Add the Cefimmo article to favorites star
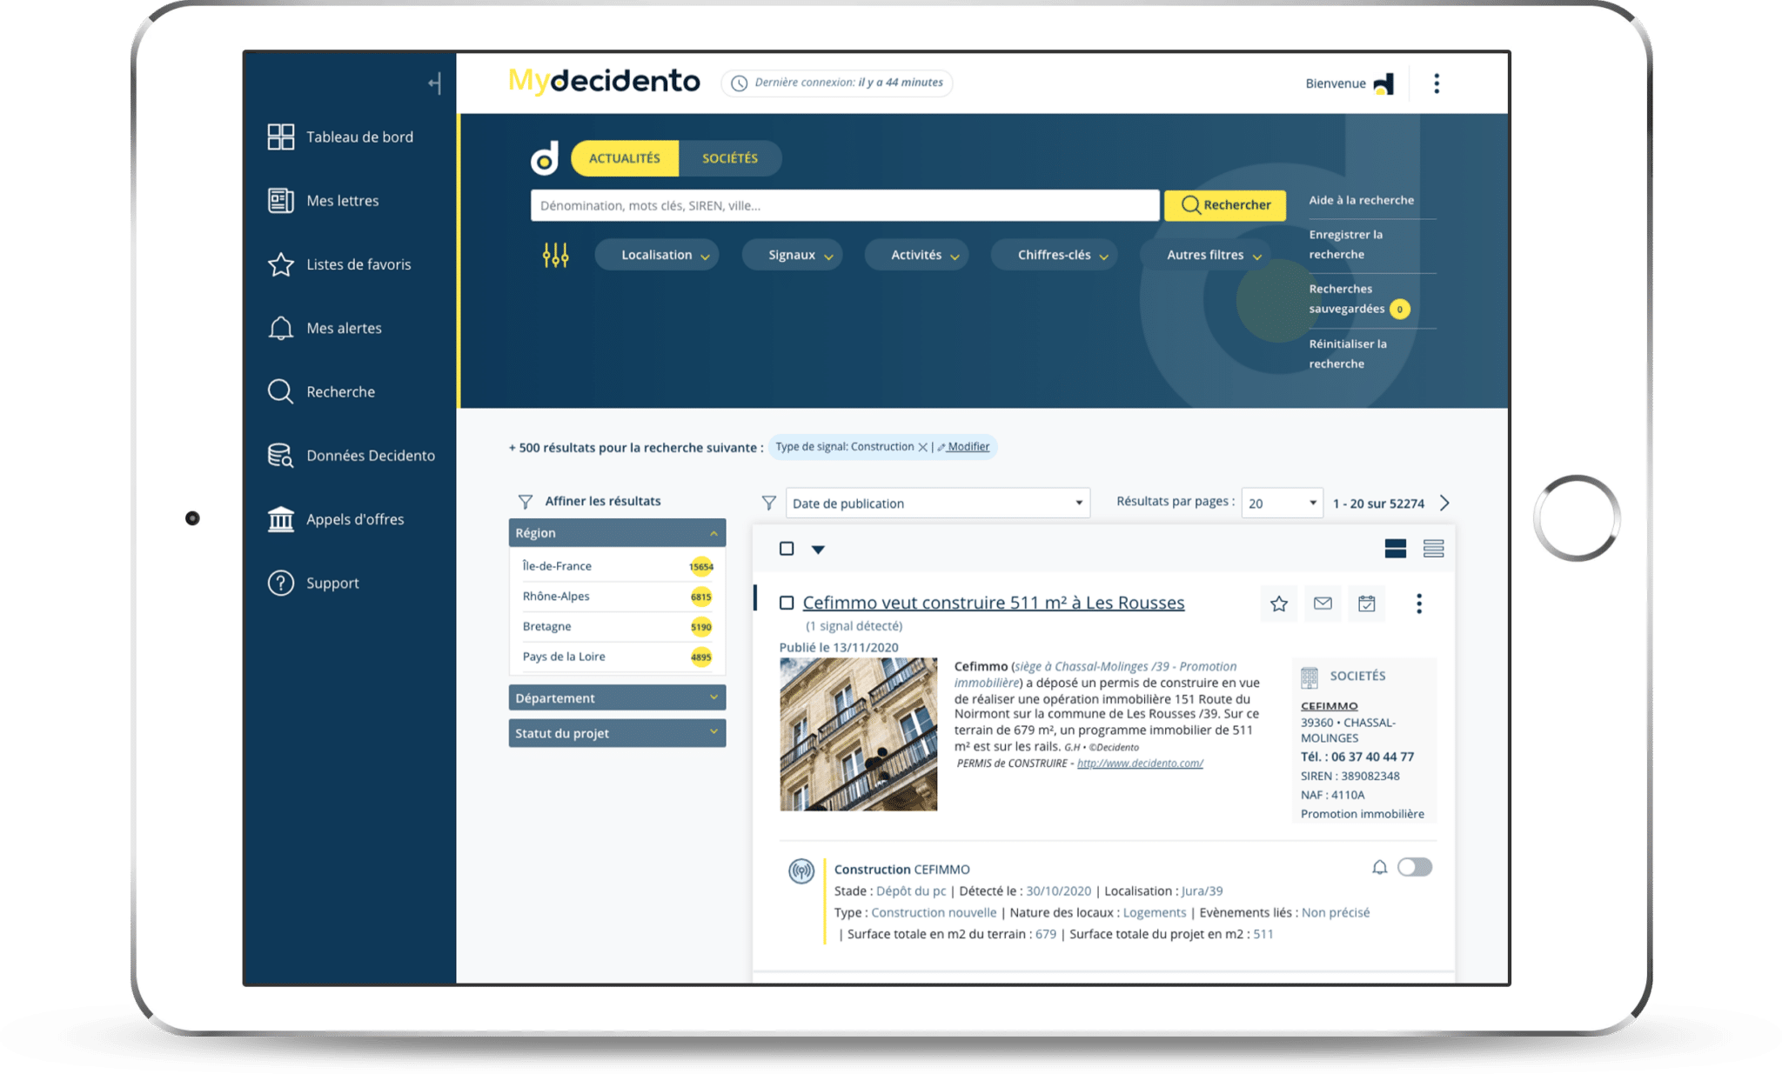The width and height of the screenshot is (1782, 1074). point(1278,604)
